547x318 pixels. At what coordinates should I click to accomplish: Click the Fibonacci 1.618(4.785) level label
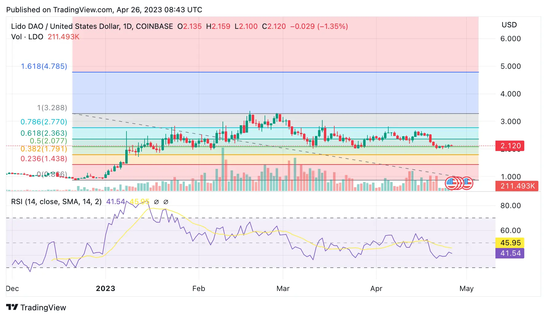pyautogui.click(x=44, y=66)
